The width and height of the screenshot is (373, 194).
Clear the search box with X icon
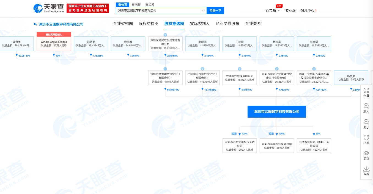tap(203, 10)
